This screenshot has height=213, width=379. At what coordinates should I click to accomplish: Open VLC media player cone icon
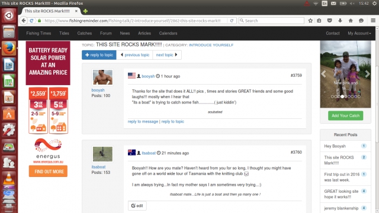point(9,179)
